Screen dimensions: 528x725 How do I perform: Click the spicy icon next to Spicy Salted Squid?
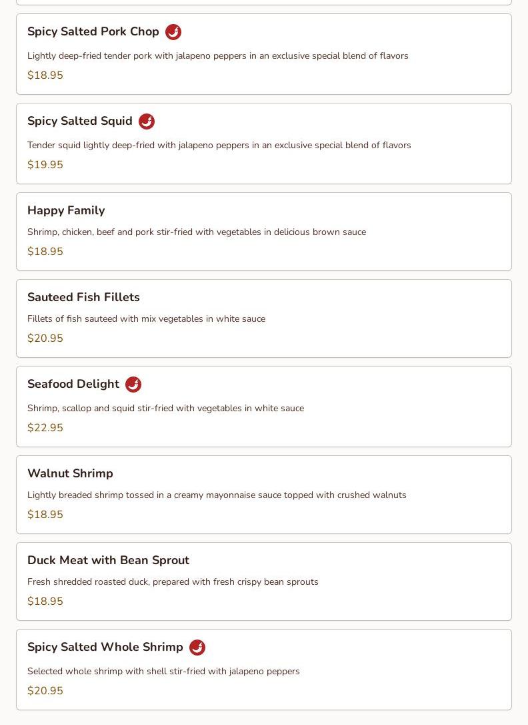click(x=147, y=122)
